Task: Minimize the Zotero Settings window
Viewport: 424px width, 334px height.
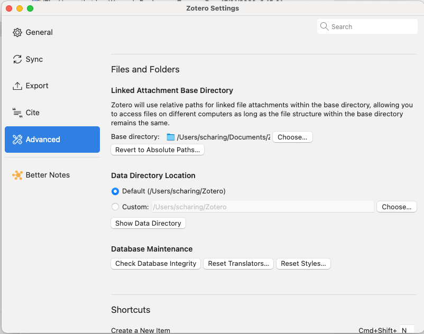Action: [20, 8]
